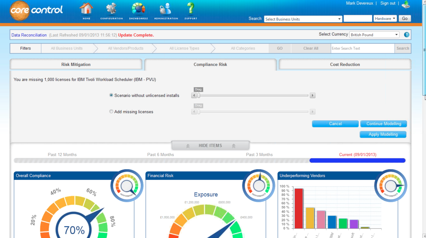Click the Search button in filters bar
This screenshot has height=238, width=426.
(403, 48)
